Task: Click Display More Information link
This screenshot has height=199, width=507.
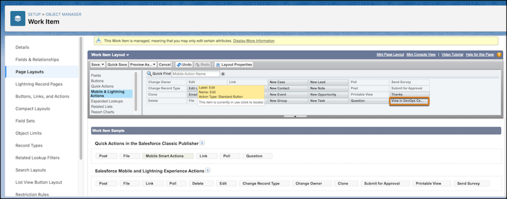Action: (x=254, y=41)
